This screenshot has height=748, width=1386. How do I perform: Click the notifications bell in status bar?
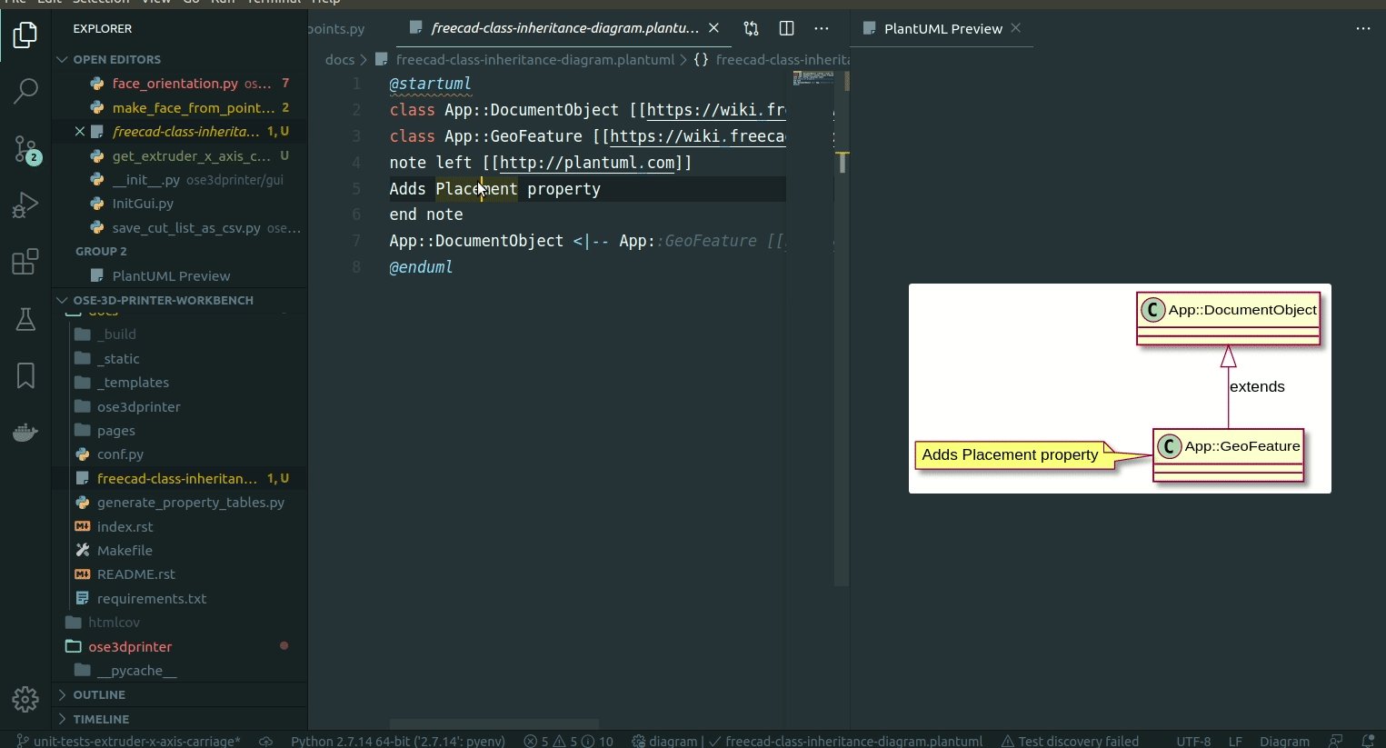pos(1367,741)
